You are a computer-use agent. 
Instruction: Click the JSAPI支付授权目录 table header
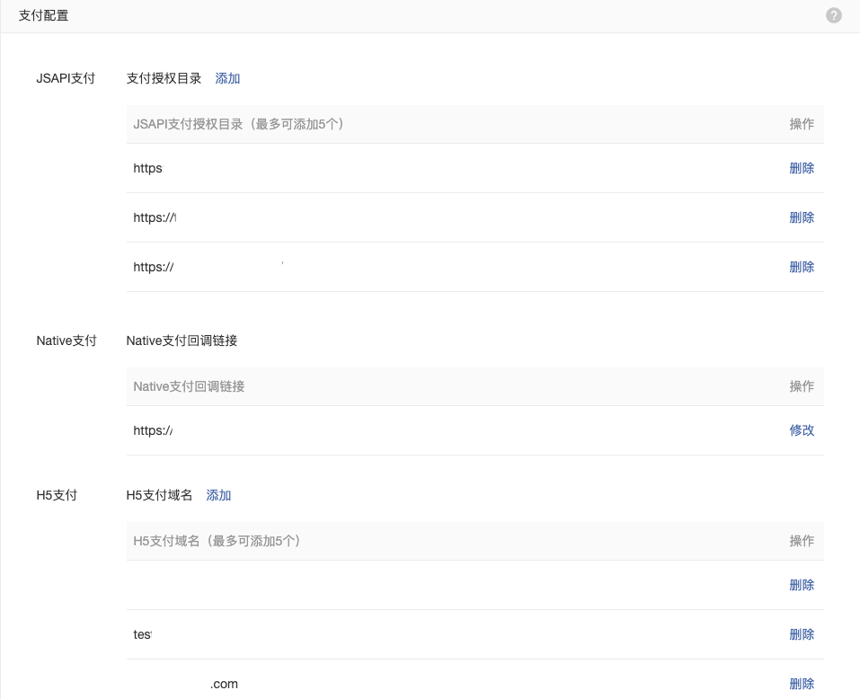[x=239, y=124]
